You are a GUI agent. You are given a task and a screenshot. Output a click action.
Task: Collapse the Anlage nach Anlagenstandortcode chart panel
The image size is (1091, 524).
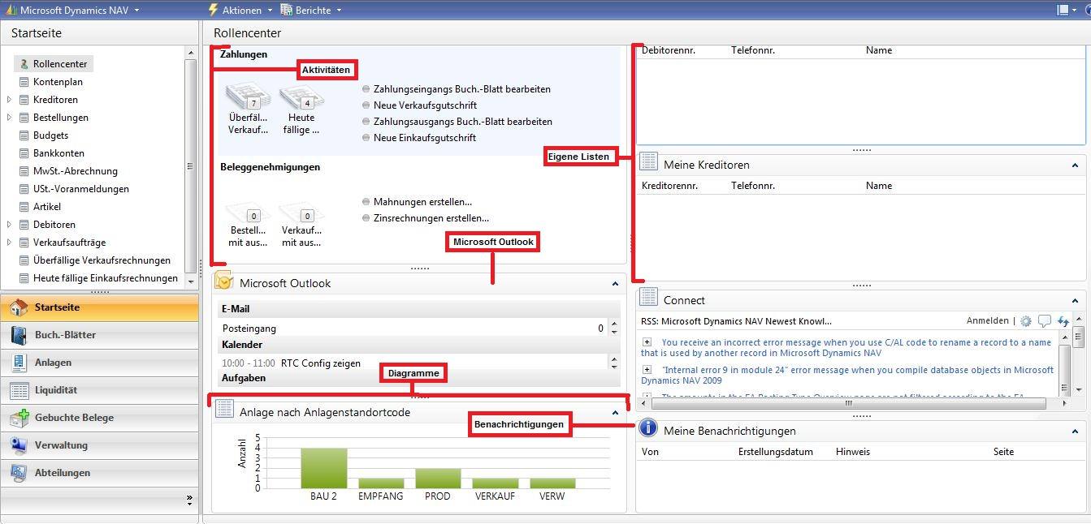coord(615,413)
